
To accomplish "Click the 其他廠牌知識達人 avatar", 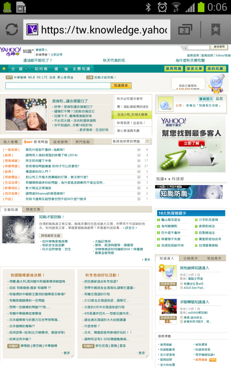I will click(x=169, y=272).
